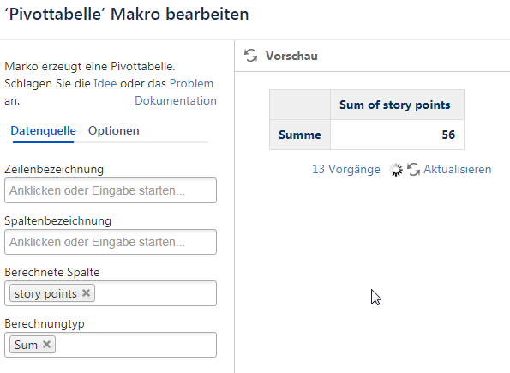
Task: Click the Vorschau panel heading
Action: tap(291, 56)
